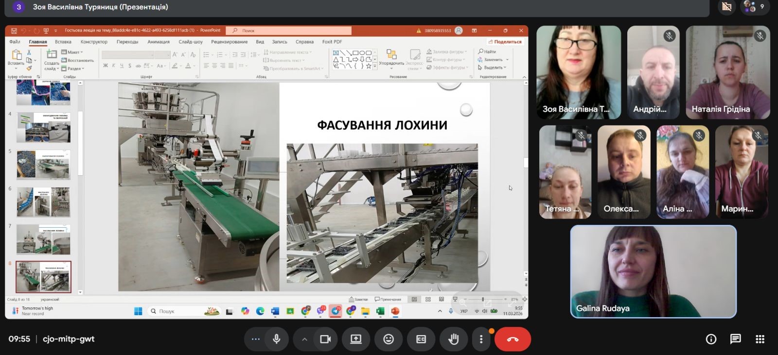Turn off the camera in Meet controls
This screenshot has height=355, width=778.
[x=325, y=339]
